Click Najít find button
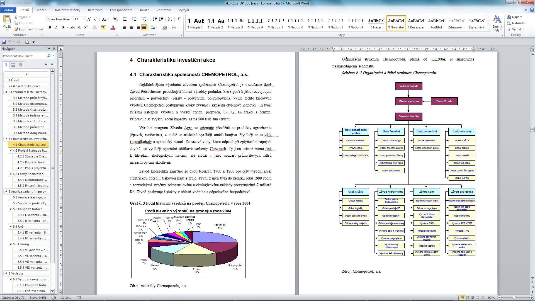This screenshot has height=301, width=535. tap(514, 17)
